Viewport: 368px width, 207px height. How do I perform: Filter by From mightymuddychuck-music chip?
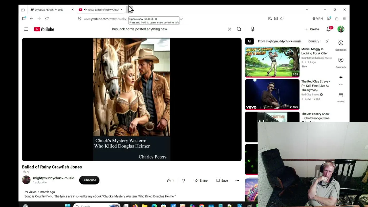click(279, 41)
